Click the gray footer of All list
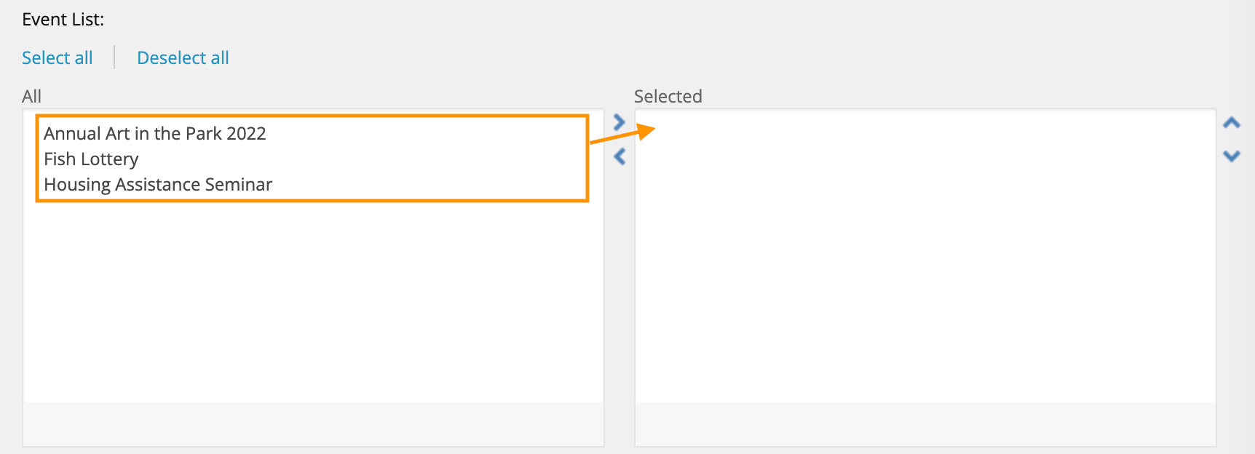 313,424
